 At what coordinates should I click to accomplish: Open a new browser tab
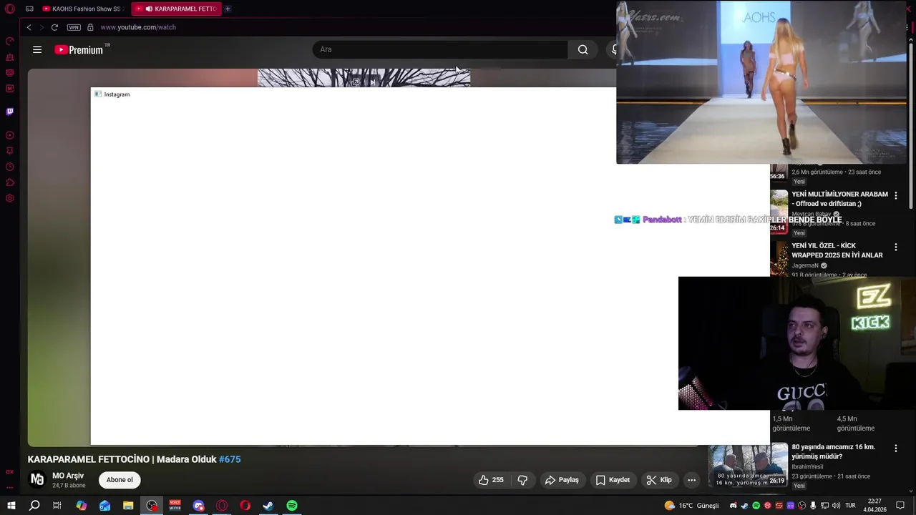point(228,9)
